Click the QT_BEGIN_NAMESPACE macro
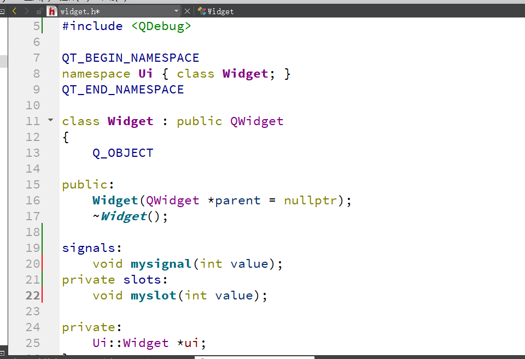The width and height of the screenshot is (525, 359). click(x=131, y=58)
